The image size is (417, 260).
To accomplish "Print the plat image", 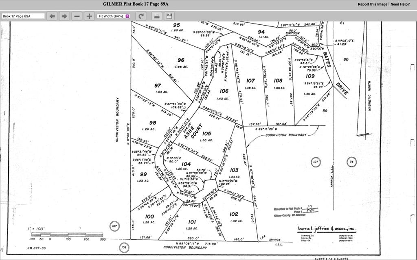I will 157,16.
